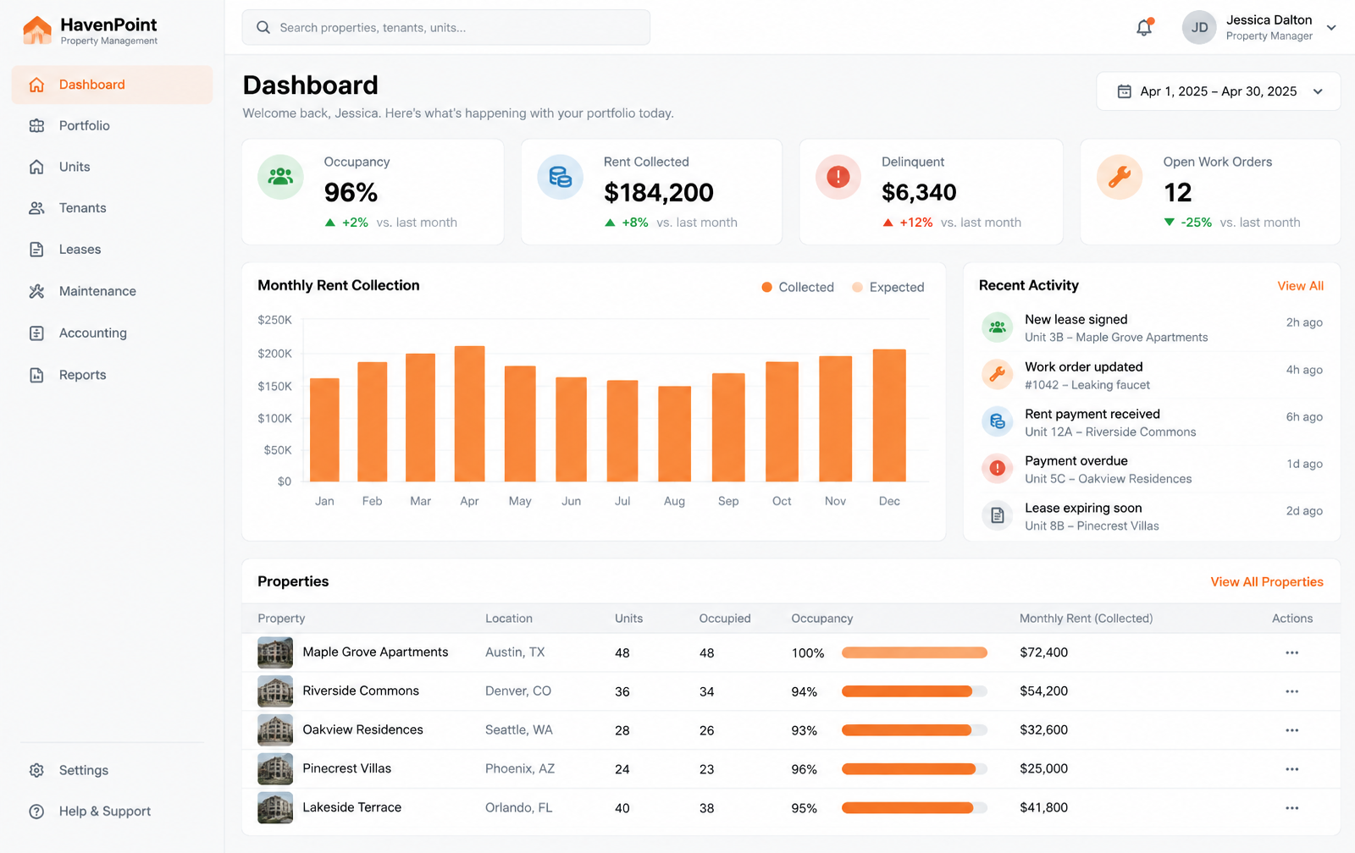The height and width of the screenshot is (853, 1355).
Task: Click the calendar icon in date range
Action: pyautogui.click(x=1125, y=91)
